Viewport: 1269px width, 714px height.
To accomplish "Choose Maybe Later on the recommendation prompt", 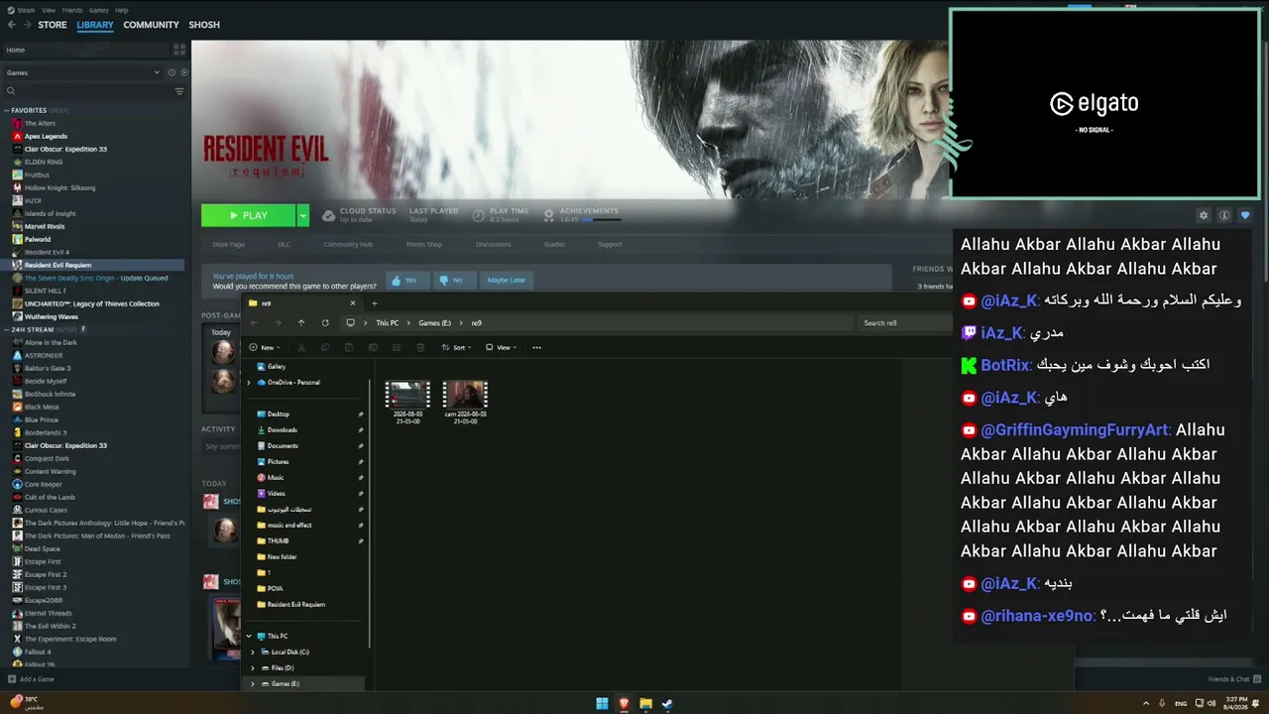I will 506,281.
